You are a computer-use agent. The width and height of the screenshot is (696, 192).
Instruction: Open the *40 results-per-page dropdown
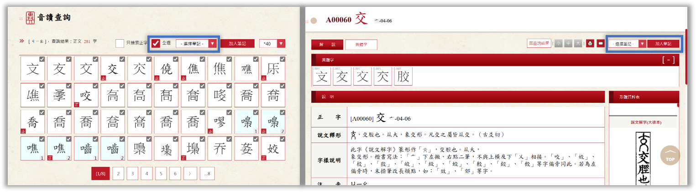tap(272, 44)
